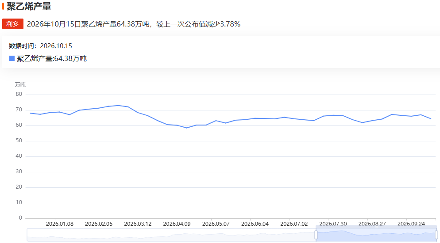The height and width of the screenshot is (243, 440).
Task: Click the x-axis date 2026.08.27
Action: coord(372,224)
